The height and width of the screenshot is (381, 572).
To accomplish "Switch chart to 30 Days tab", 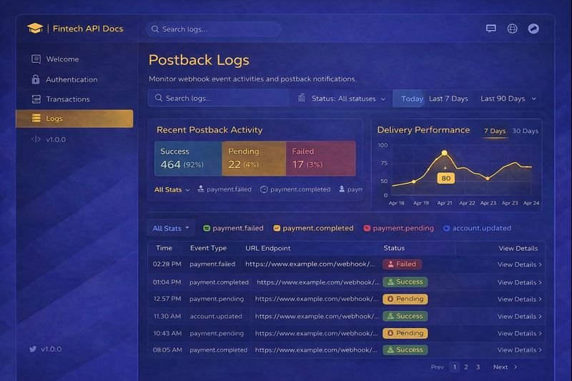I will (525, 131).
